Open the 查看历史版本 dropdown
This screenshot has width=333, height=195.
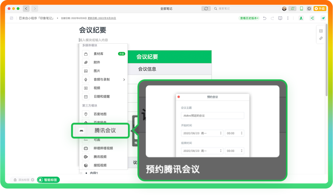[x=249, y=18]
